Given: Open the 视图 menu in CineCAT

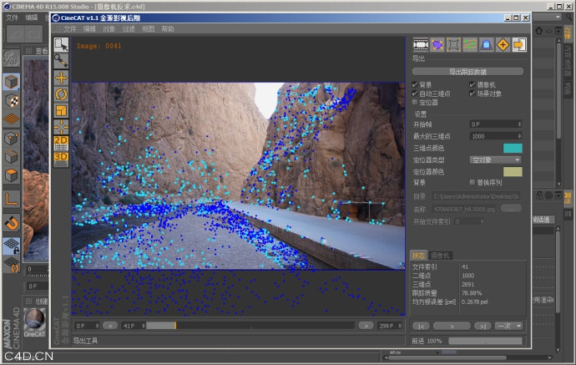Looking at the screenshot, I should click(x=148, y=29).
